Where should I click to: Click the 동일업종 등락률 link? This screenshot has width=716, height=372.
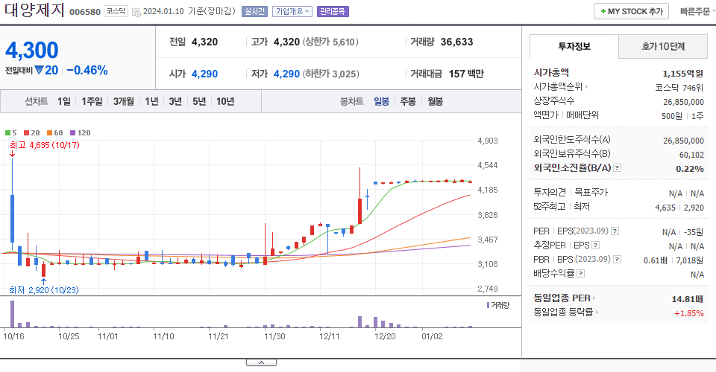563,312
